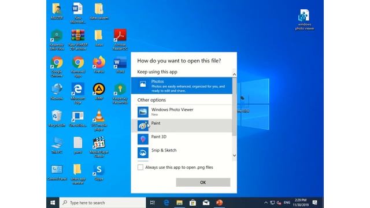The width and height of the screenshot is (370, 208).
Task: Click the ENG language indicator in tray
Action: pyautogui.click(x=287, y=203)
